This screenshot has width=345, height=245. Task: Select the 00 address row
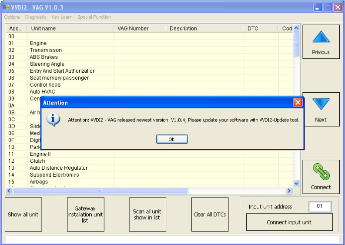149,36
